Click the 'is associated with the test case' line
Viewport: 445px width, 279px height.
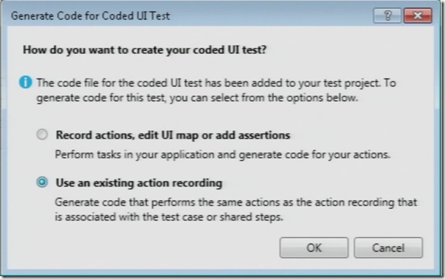(169, 217)
